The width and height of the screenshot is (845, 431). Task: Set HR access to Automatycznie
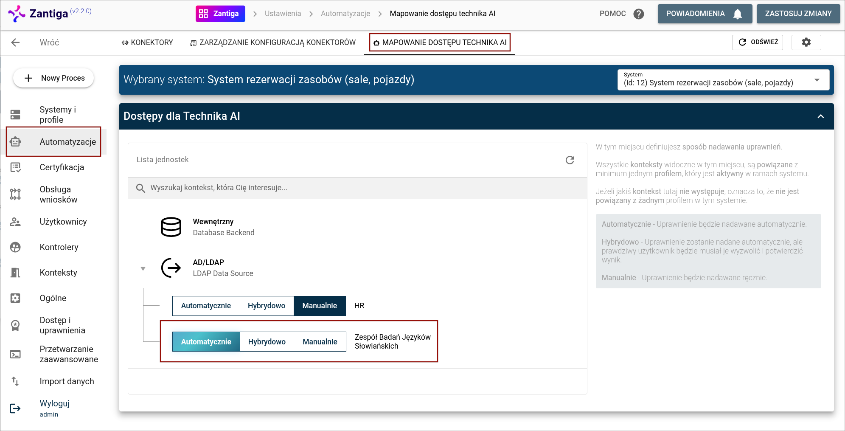coord(206,306)
